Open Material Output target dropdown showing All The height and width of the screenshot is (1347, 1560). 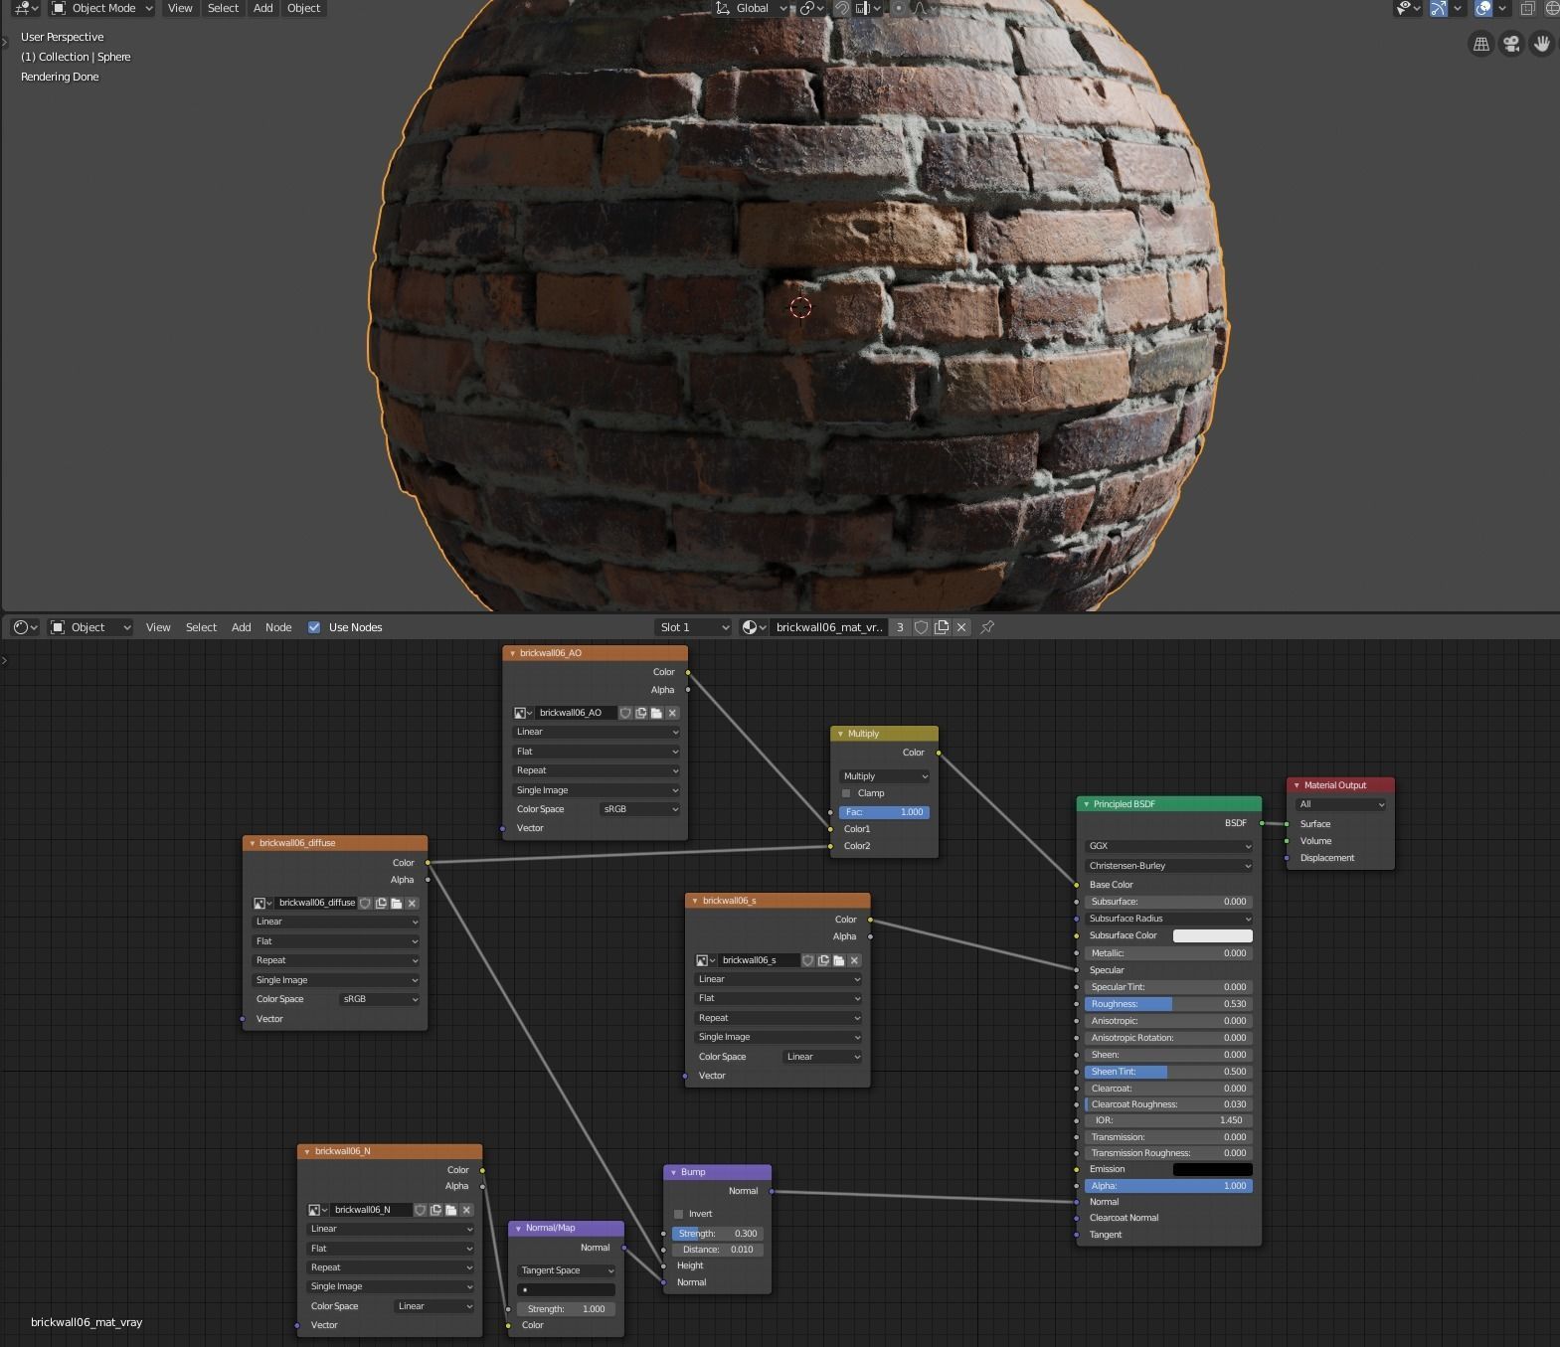coord(1340,804)
